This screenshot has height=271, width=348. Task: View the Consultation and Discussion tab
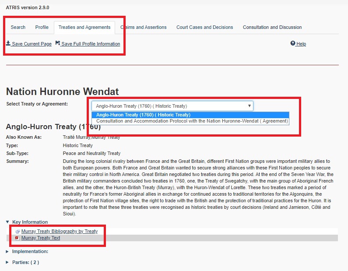point(272,27)
